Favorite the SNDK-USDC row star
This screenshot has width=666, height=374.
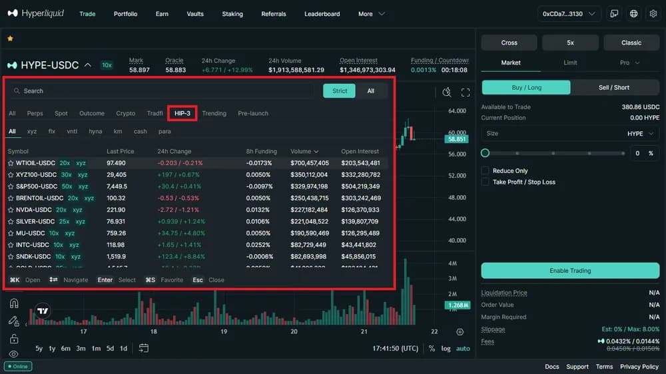(x=11, y=257)
